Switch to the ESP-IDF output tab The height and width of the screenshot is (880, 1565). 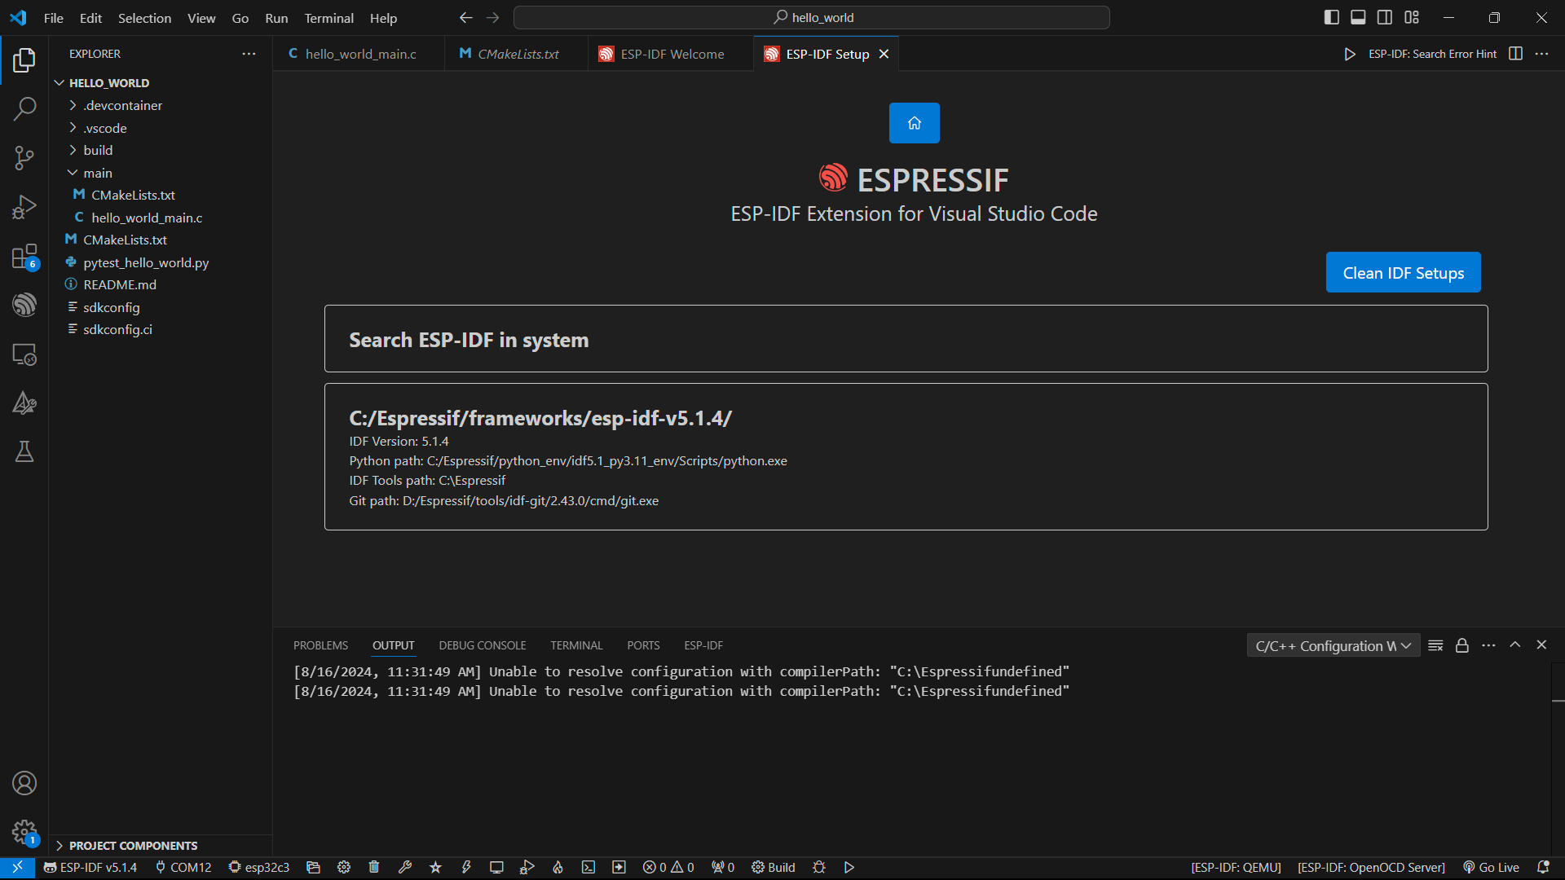(x=703, y=645)
